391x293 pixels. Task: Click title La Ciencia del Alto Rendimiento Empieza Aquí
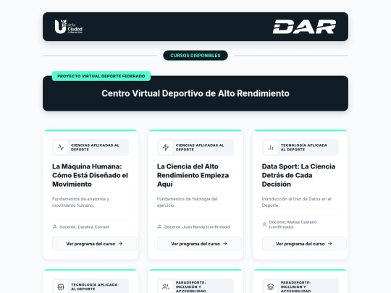(x=193, y=175)
